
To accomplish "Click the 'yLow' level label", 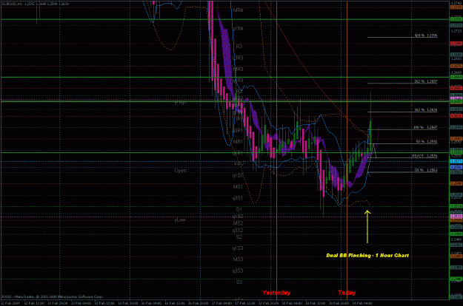I will click(180, 220).
